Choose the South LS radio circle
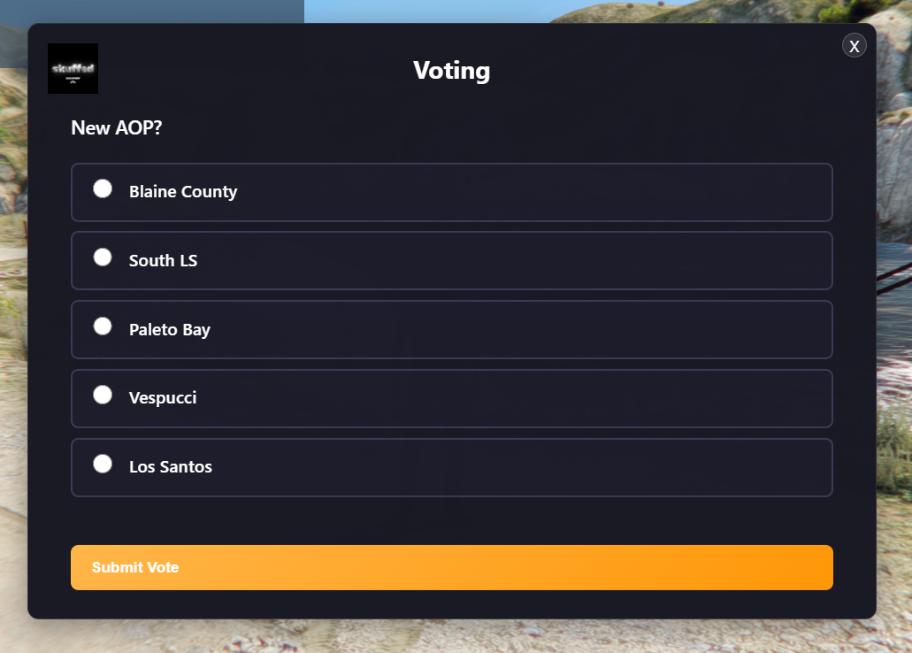This screenshot has height=653, width=912. [103, 257]
